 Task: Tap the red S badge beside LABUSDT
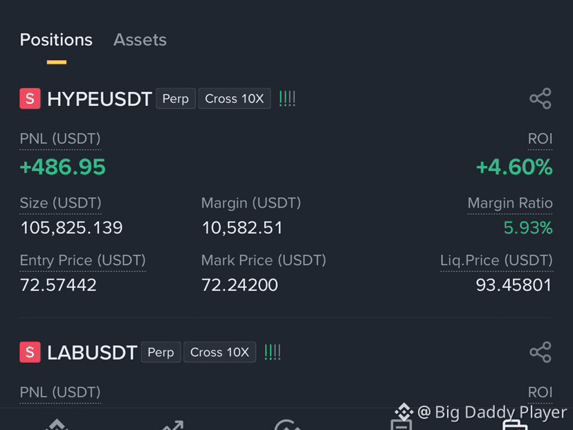click(30, 352)
